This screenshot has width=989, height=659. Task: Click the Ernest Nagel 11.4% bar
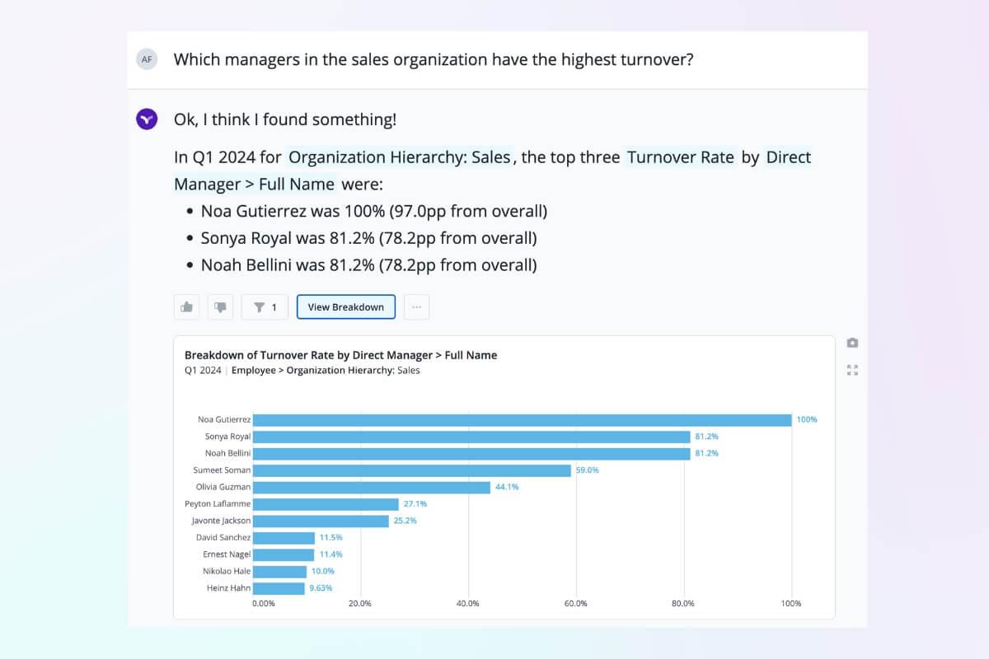click(x=284, y=555)
